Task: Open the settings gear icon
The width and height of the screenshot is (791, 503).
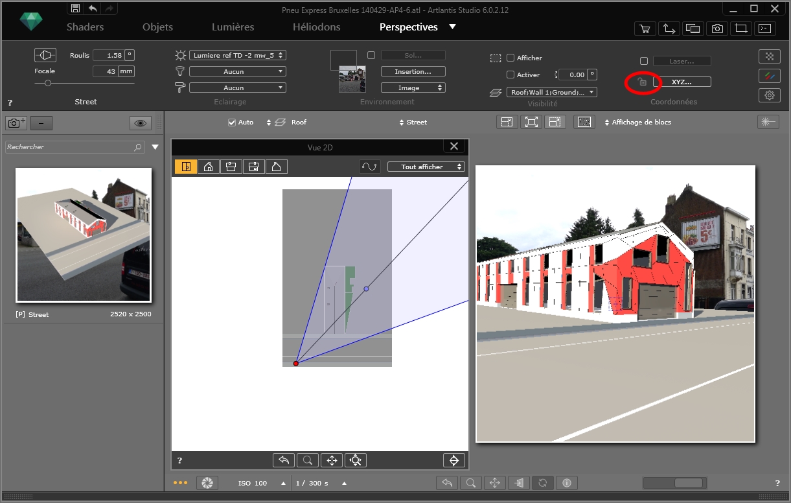Action: (769, 95)
